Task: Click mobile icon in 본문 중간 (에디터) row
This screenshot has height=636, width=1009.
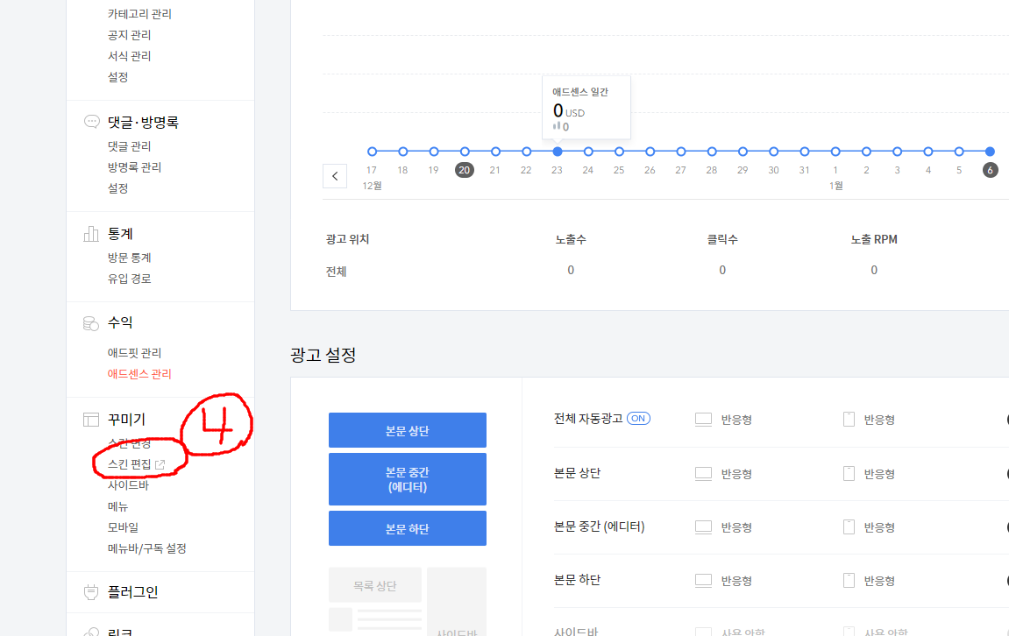Action: click(x=849, y=526)
